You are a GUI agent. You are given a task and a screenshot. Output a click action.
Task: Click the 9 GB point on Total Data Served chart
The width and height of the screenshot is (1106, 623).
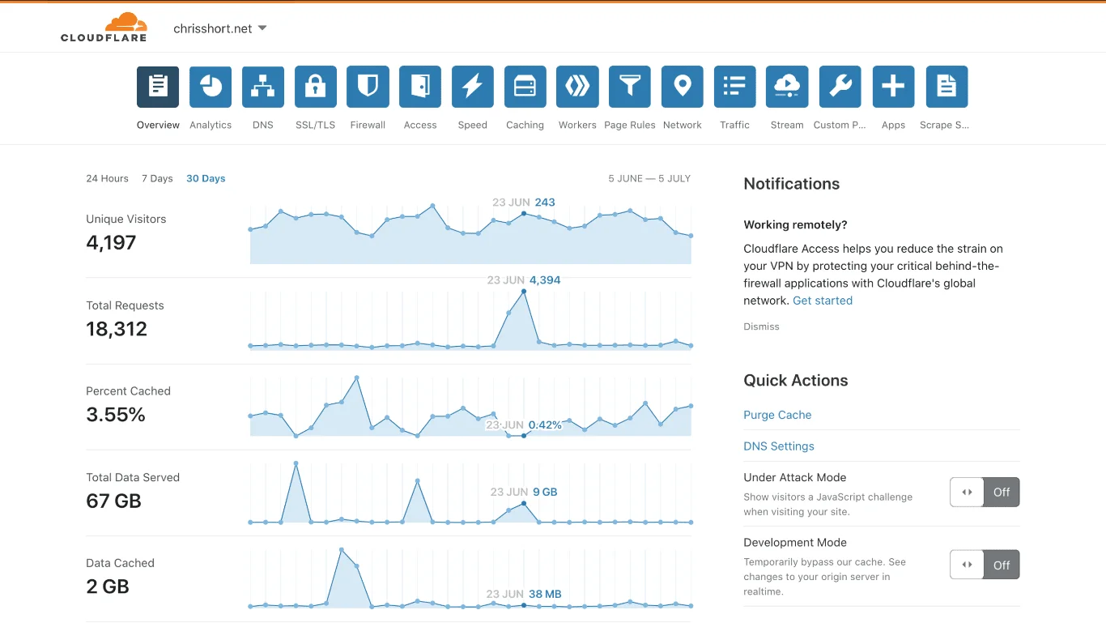524,503
